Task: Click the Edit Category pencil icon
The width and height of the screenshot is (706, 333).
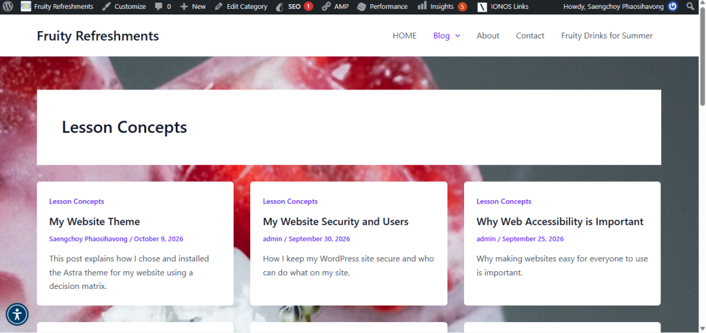Action: [x=219, y=7]
